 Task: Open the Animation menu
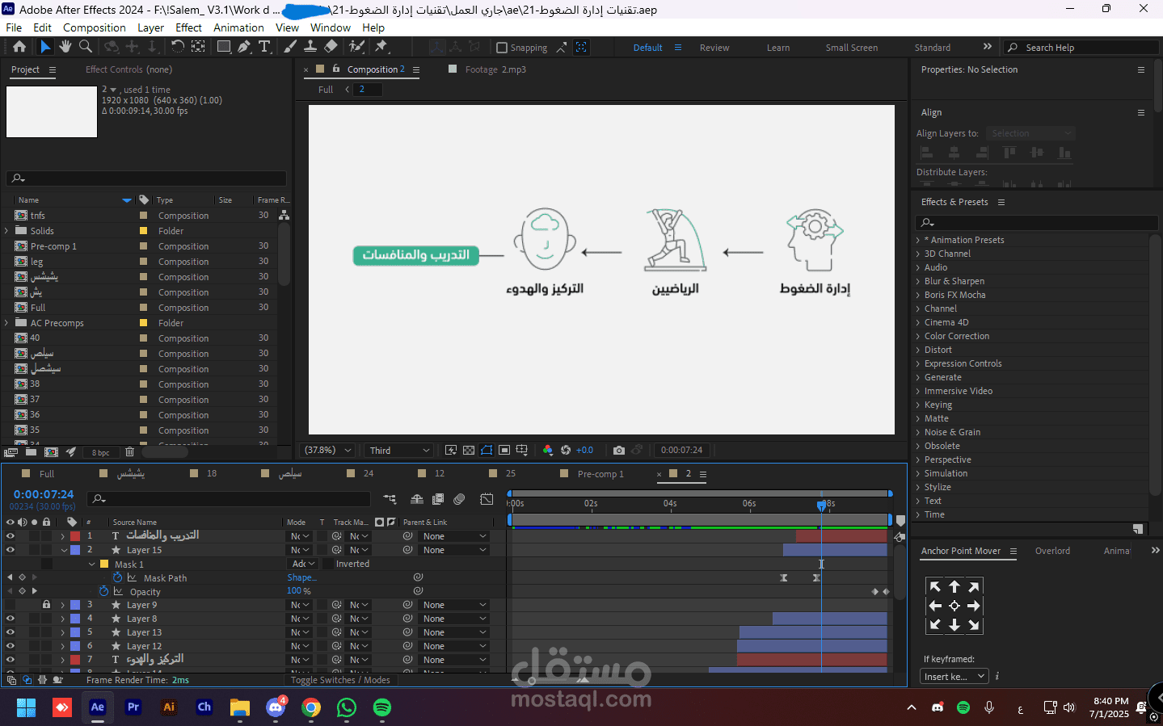click(238, 27)
